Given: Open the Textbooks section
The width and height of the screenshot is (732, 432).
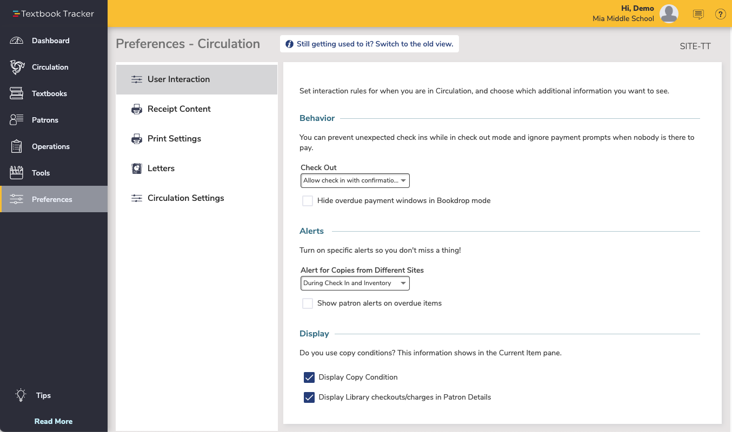Looking at the screenshot, I should click(x=48, y=93).
